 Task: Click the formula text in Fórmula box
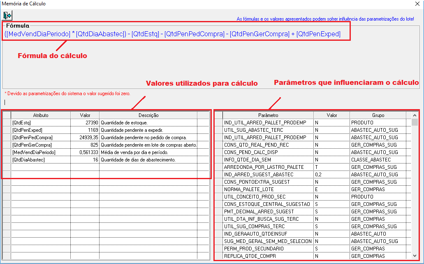coord(173,34)
